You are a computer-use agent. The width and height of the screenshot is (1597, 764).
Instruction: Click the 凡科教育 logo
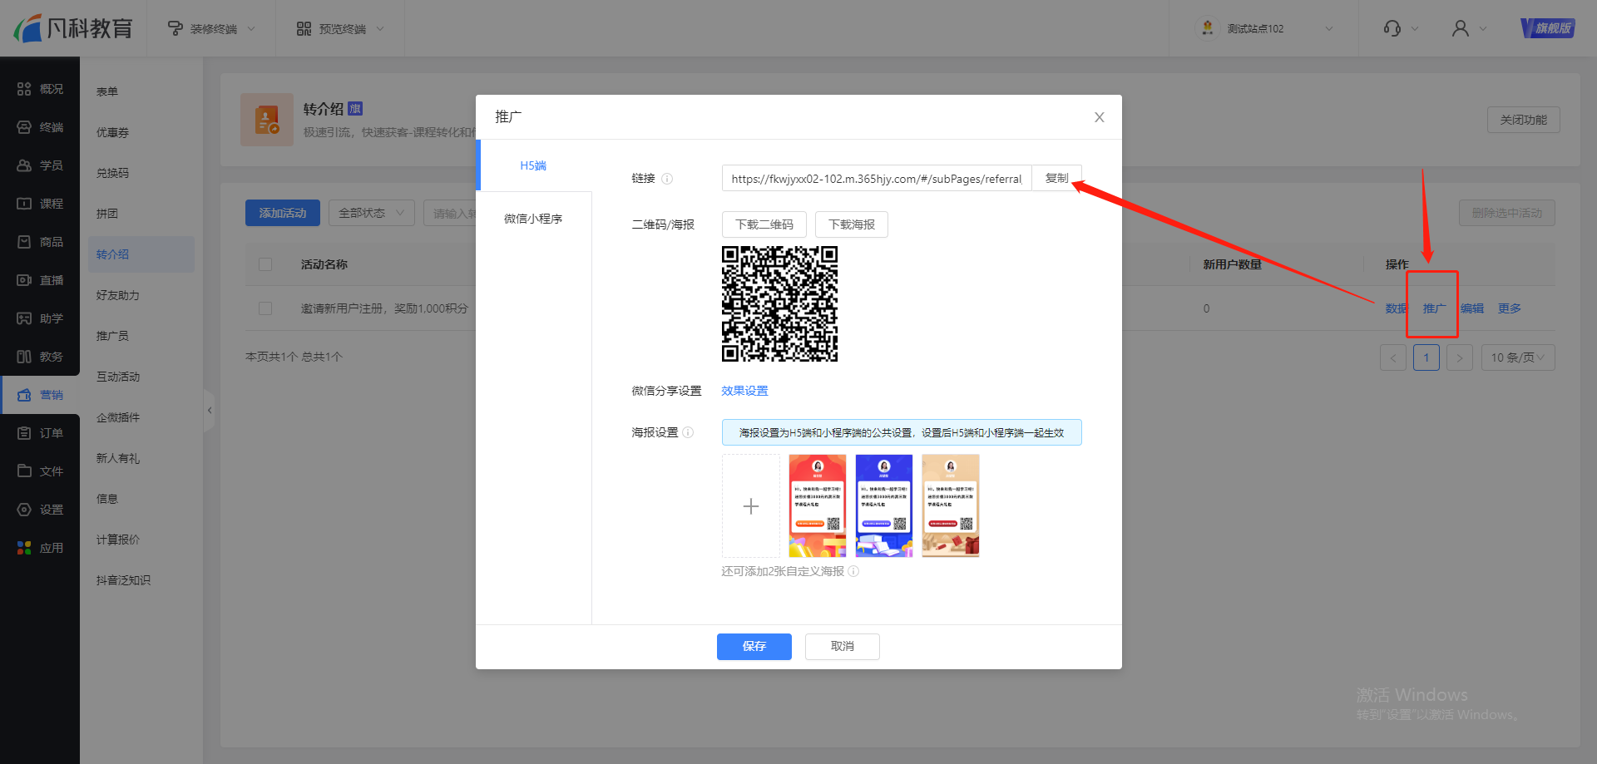click(x=73, y=28)
